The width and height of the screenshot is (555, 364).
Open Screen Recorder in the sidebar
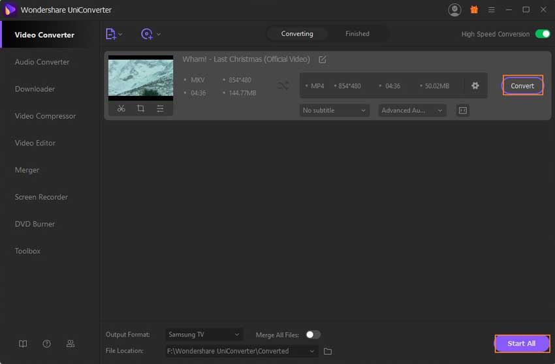point(41,197)
